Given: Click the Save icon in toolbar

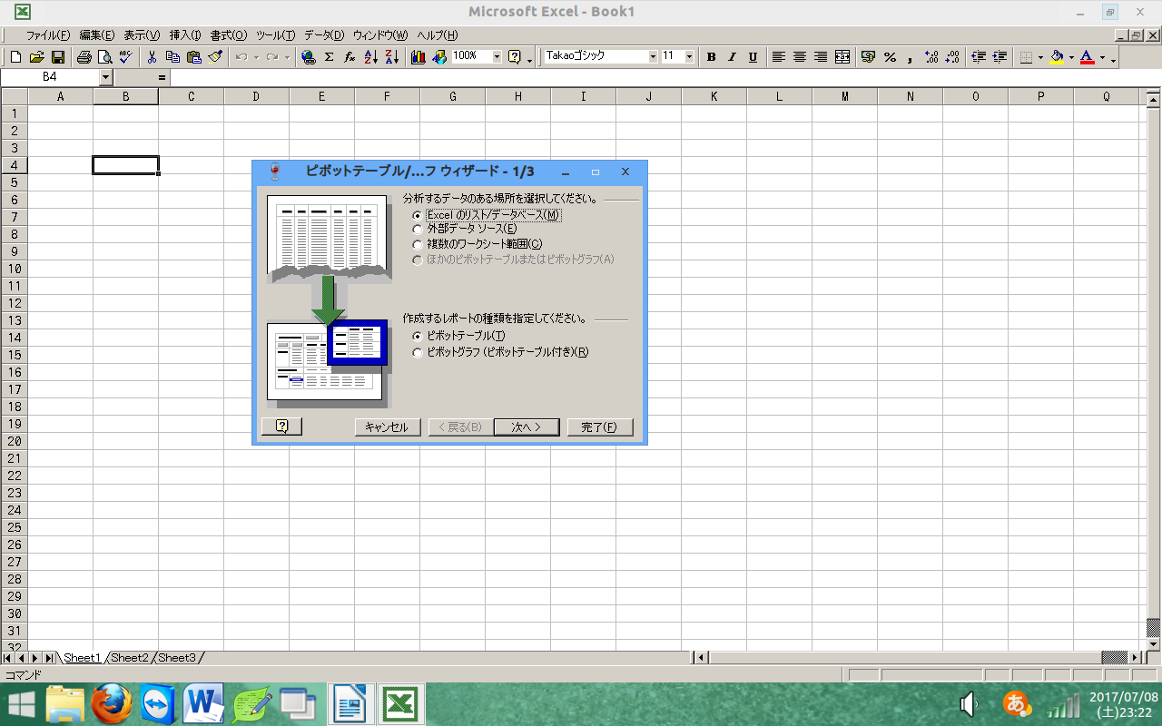Looking at the screenshot, I should [x=58, y=57].
